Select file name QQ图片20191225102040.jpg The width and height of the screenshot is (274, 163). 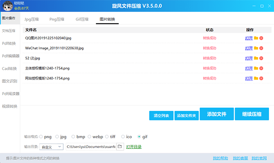(x=48, y=38)
